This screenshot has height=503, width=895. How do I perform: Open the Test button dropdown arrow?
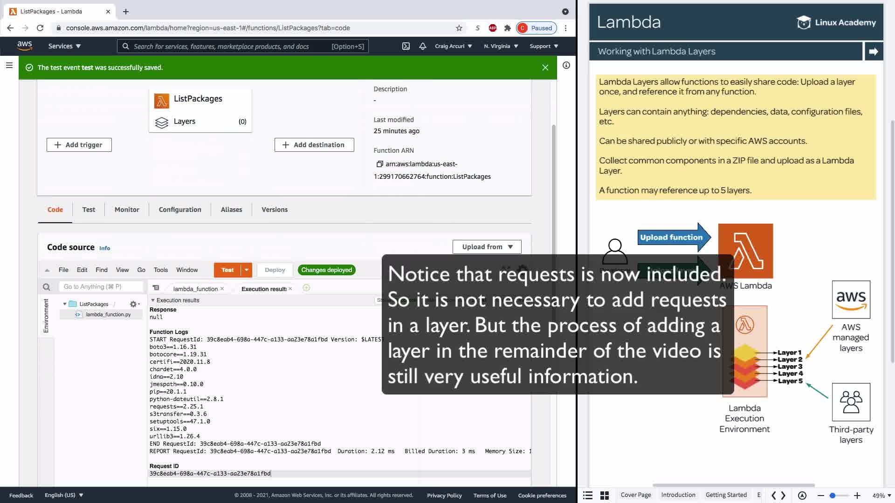[x=247, y=270]
